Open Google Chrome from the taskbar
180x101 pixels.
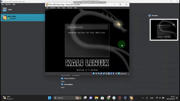point(108,98)
